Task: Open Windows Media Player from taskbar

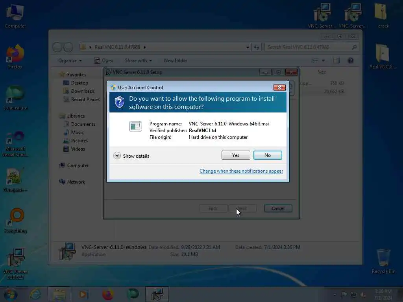Action: click(x=83, y=295)
